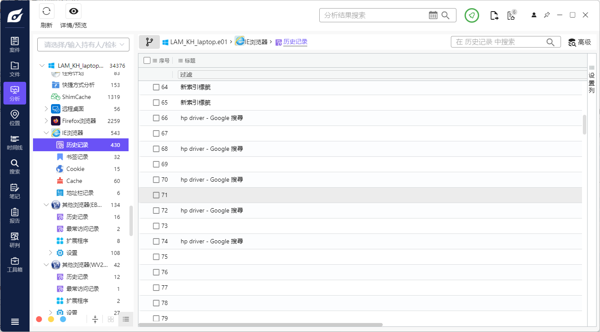Viewport: 600px width, 332px height.
Task: Collapse the 其他浏览器(EB... tree node
Action: click(x=46, y=205)
